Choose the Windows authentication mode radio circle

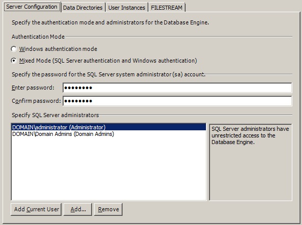pyautogui.click(x=14, y=49)
